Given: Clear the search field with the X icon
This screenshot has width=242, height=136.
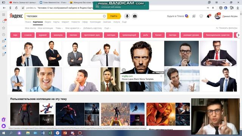Looking at the screenshot, I should [x=104, y=16].
